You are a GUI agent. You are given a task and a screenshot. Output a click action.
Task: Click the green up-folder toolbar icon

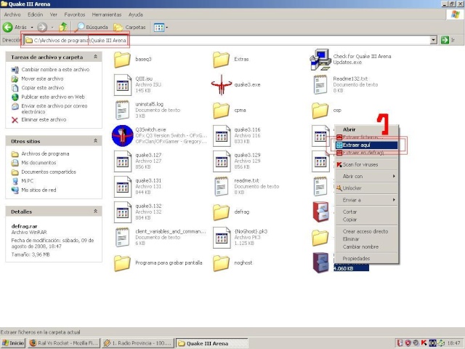tap(63, 28)
